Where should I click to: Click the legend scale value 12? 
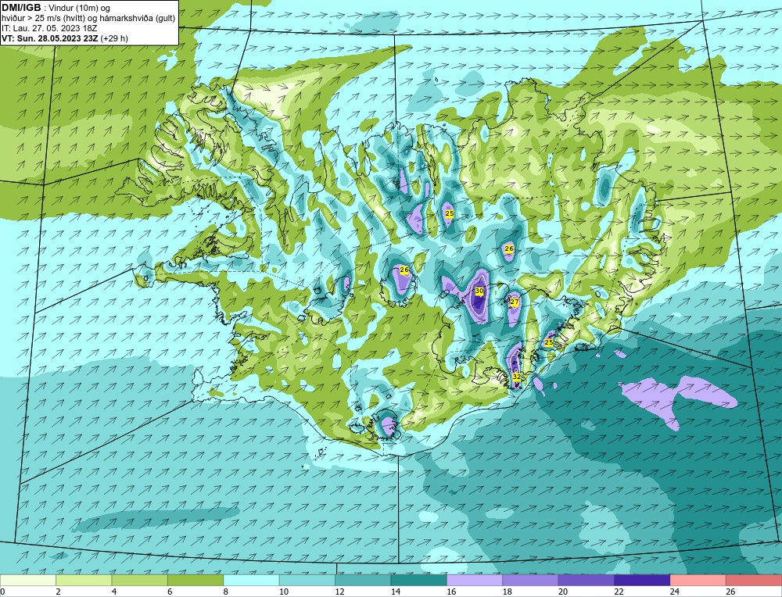[x=339, y=592]
